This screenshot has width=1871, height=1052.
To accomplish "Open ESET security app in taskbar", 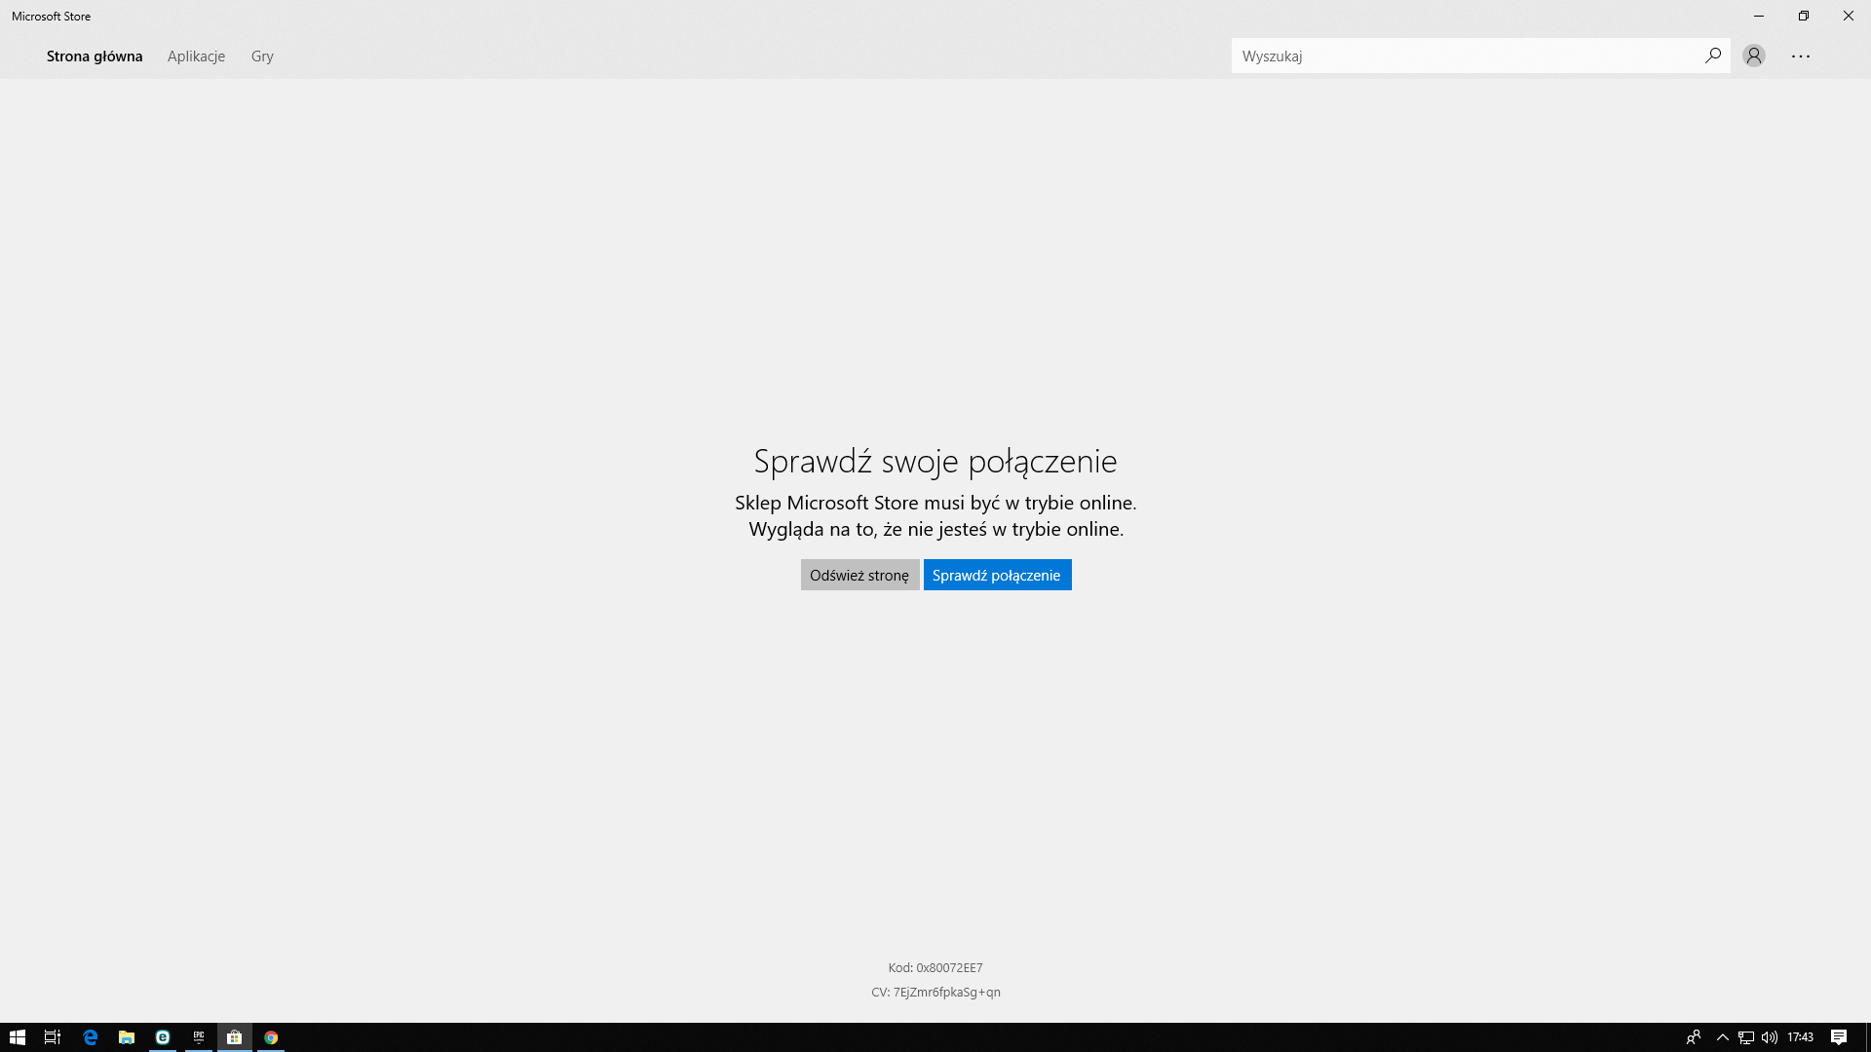I will 163,1037.
